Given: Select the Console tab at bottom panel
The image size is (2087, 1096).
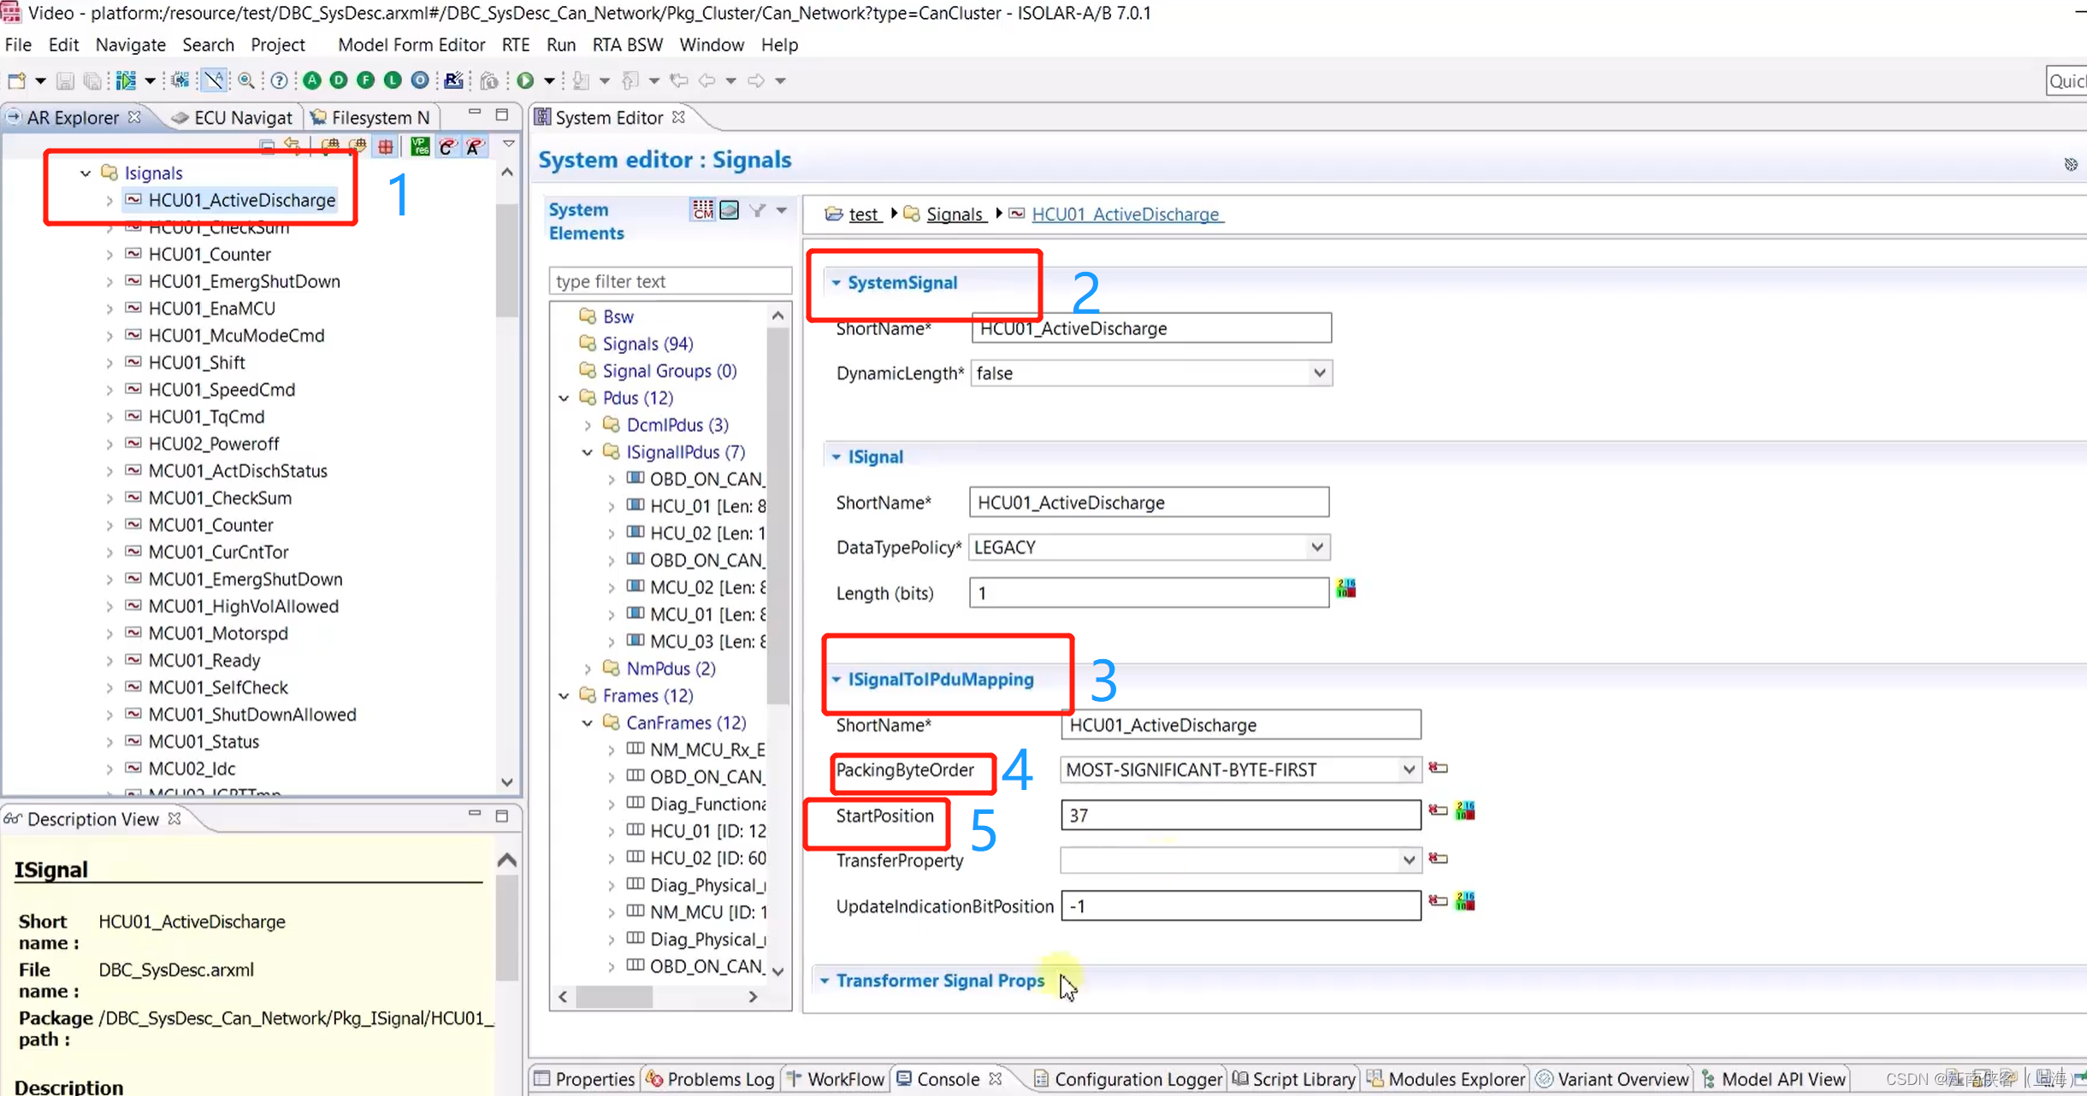Looking at the screenshot, I should [x=947, y=1078].
